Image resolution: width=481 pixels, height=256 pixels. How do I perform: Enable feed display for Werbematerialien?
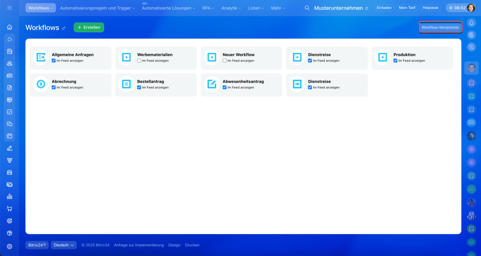click(x=139, y=61)
